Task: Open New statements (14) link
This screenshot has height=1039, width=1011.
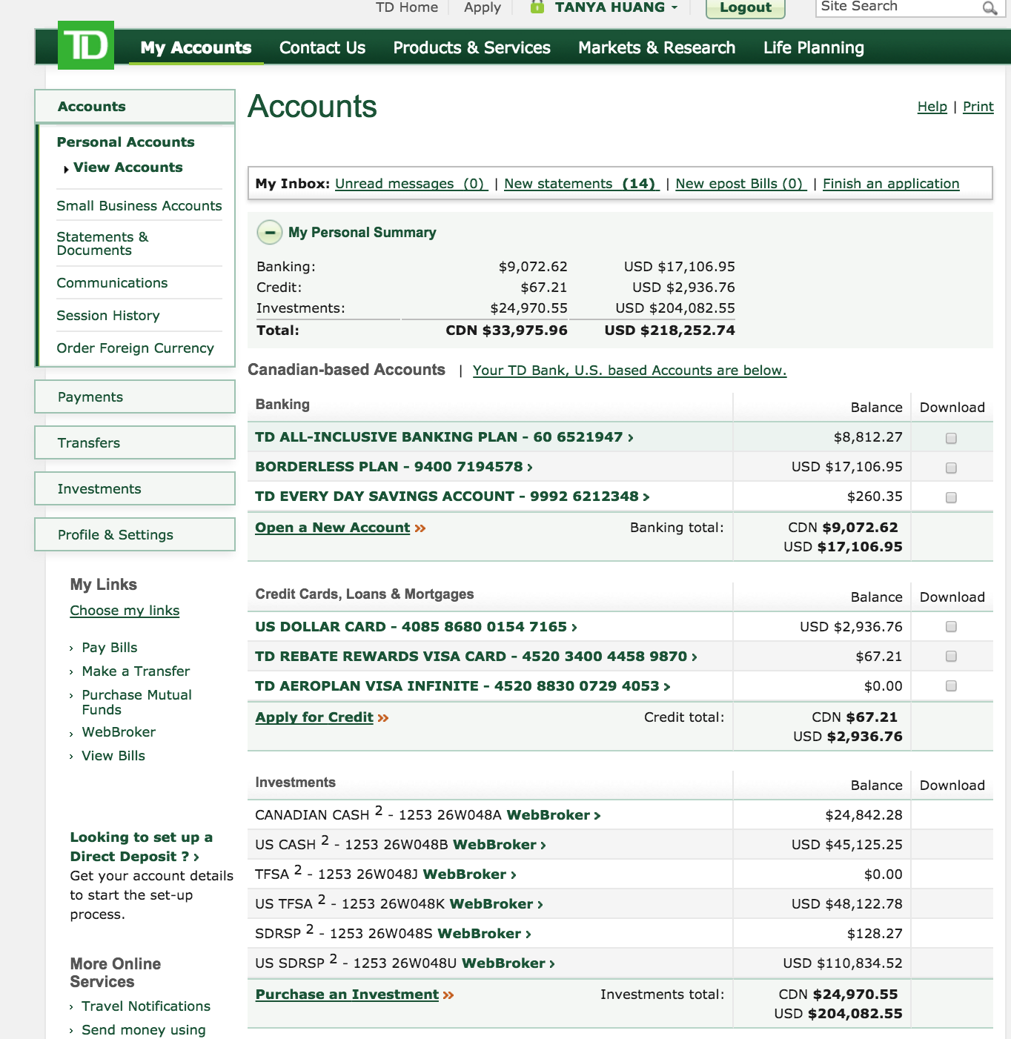Action: coord(581,184)
